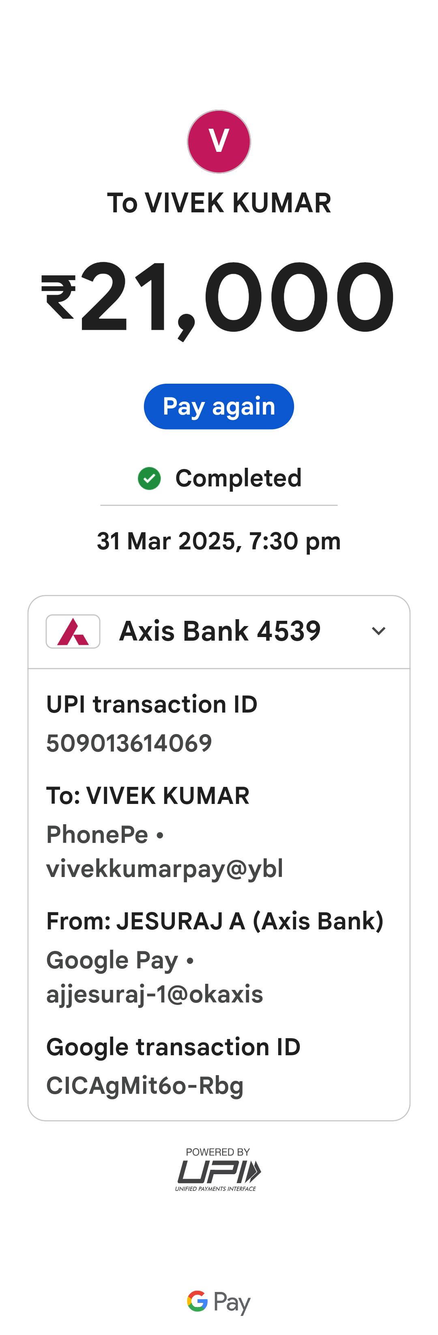Tap the V avatar for Vivek Kumar
Image resolution: width=438 pixels, height=1335 pixels.
[219, 141]
